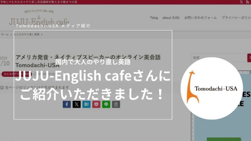Open the RSS feed icon in top bar
The width and height of the screenshot is (251, 141).
coord(247,2)
